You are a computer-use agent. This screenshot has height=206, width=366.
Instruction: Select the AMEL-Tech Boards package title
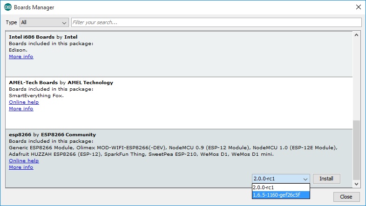point(61,82)
